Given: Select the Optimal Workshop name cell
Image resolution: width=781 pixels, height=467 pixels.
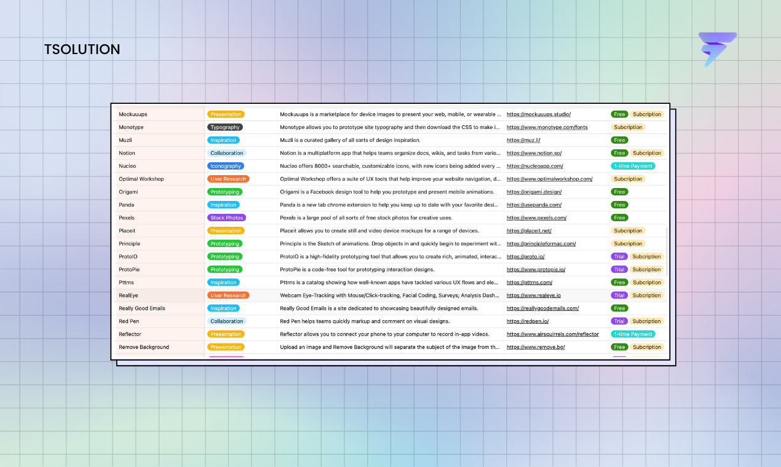Looking at the screenshot, I should 161,179.
